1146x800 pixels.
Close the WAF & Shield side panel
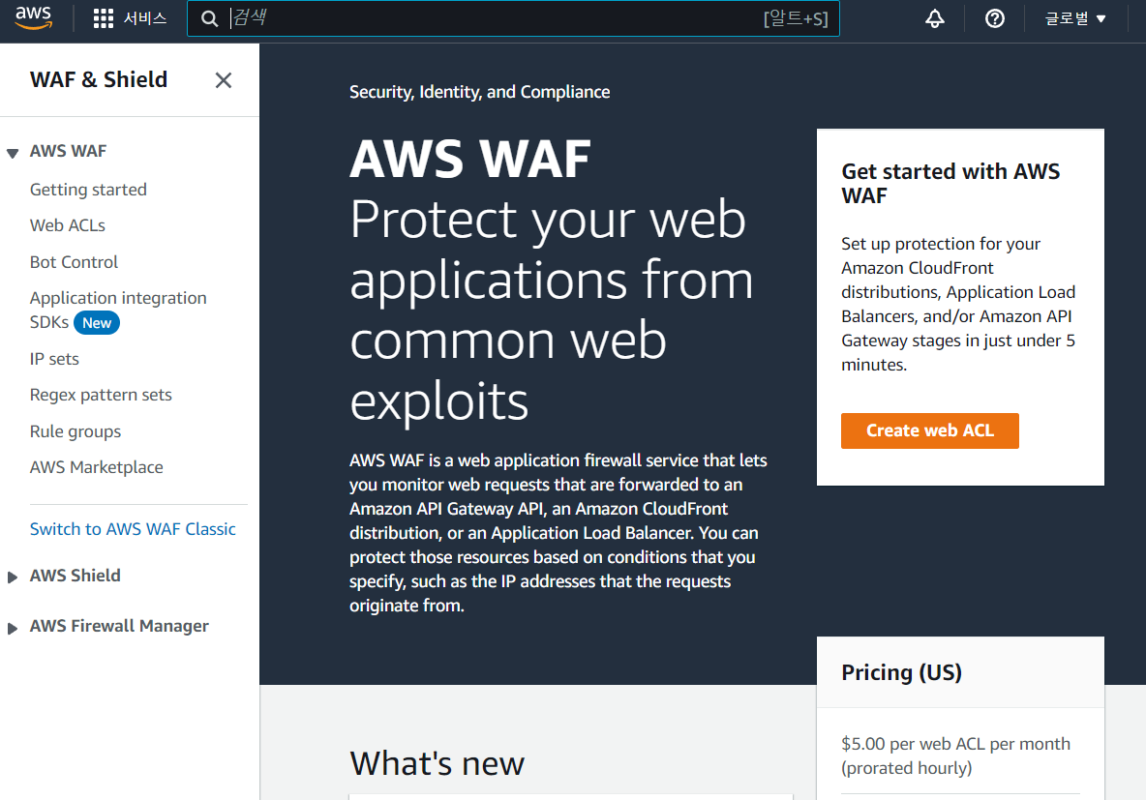tap(224, 80)
